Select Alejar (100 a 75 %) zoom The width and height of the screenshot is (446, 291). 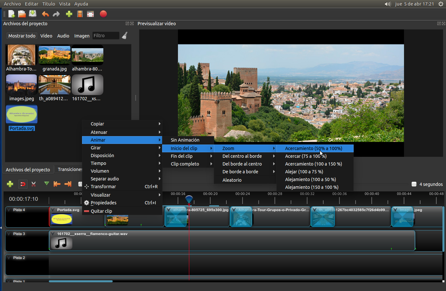click(315, 172)
